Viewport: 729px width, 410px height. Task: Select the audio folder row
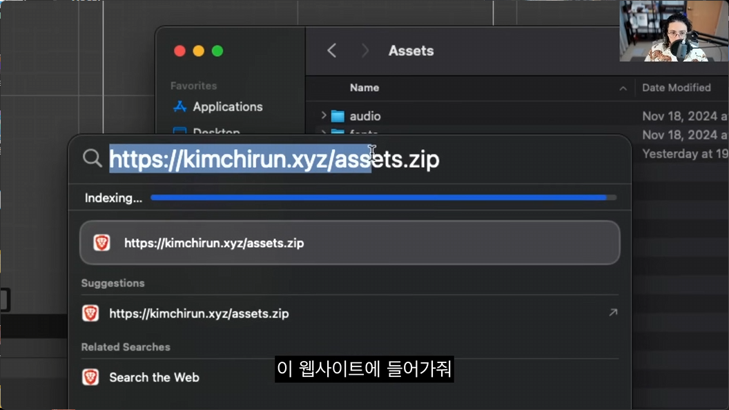[517, 116]
